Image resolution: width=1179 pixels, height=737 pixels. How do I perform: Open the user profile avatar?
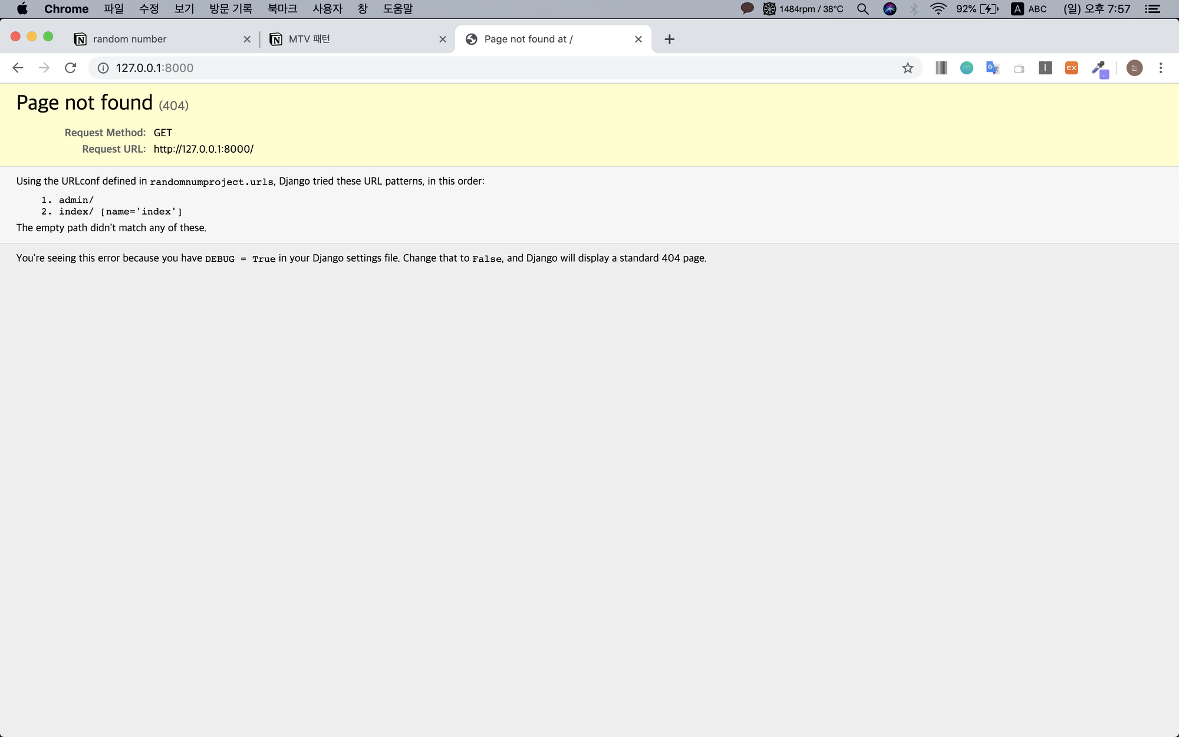[x=1134, y=68]
